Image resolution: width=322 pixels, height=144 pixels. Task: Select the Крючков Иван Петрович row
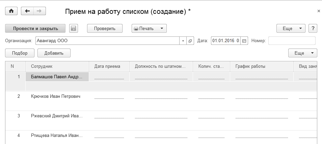[x=55, y=96]
